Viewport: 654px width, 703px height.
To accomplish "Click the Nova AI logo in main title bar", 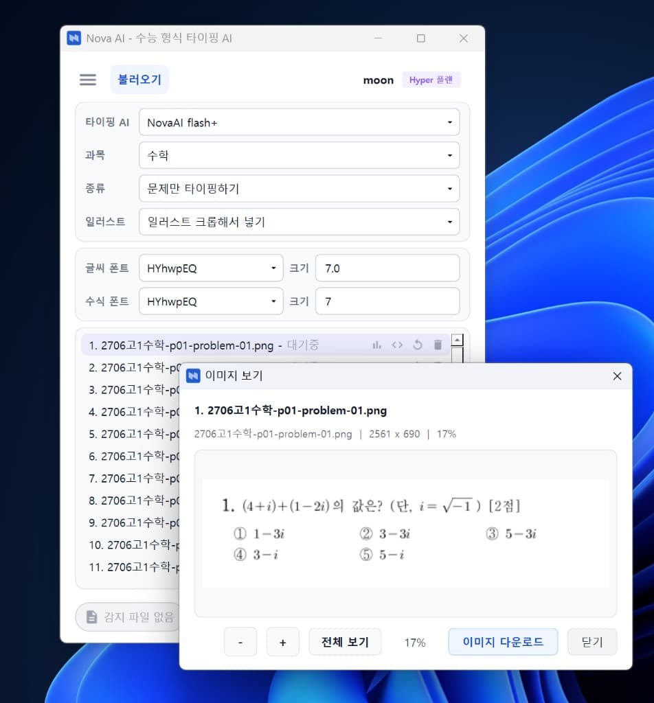I will point(74,38).
